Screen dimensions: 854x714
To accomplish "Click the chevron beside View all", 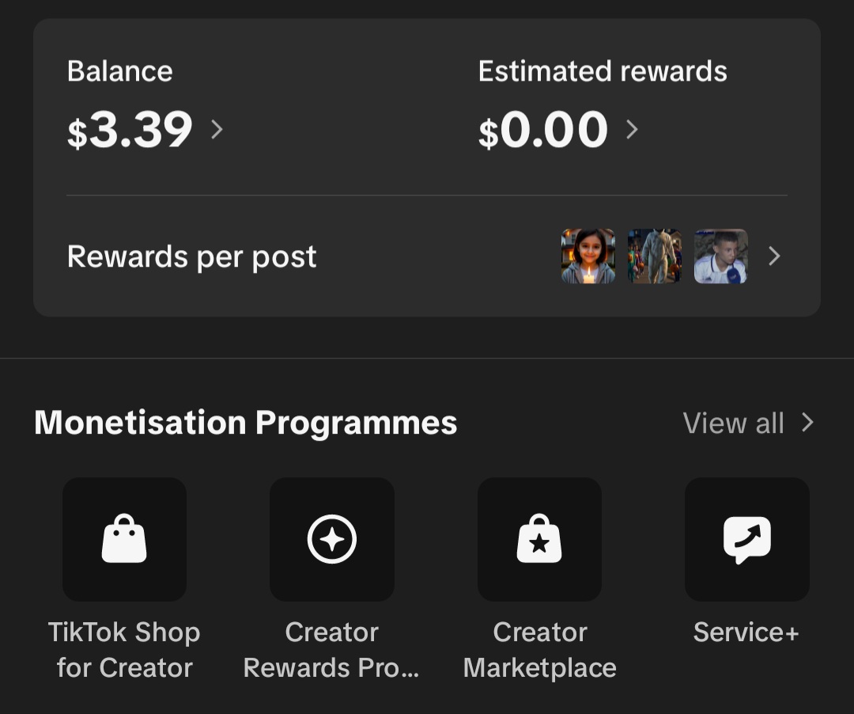I will click(x=807, y=423).
